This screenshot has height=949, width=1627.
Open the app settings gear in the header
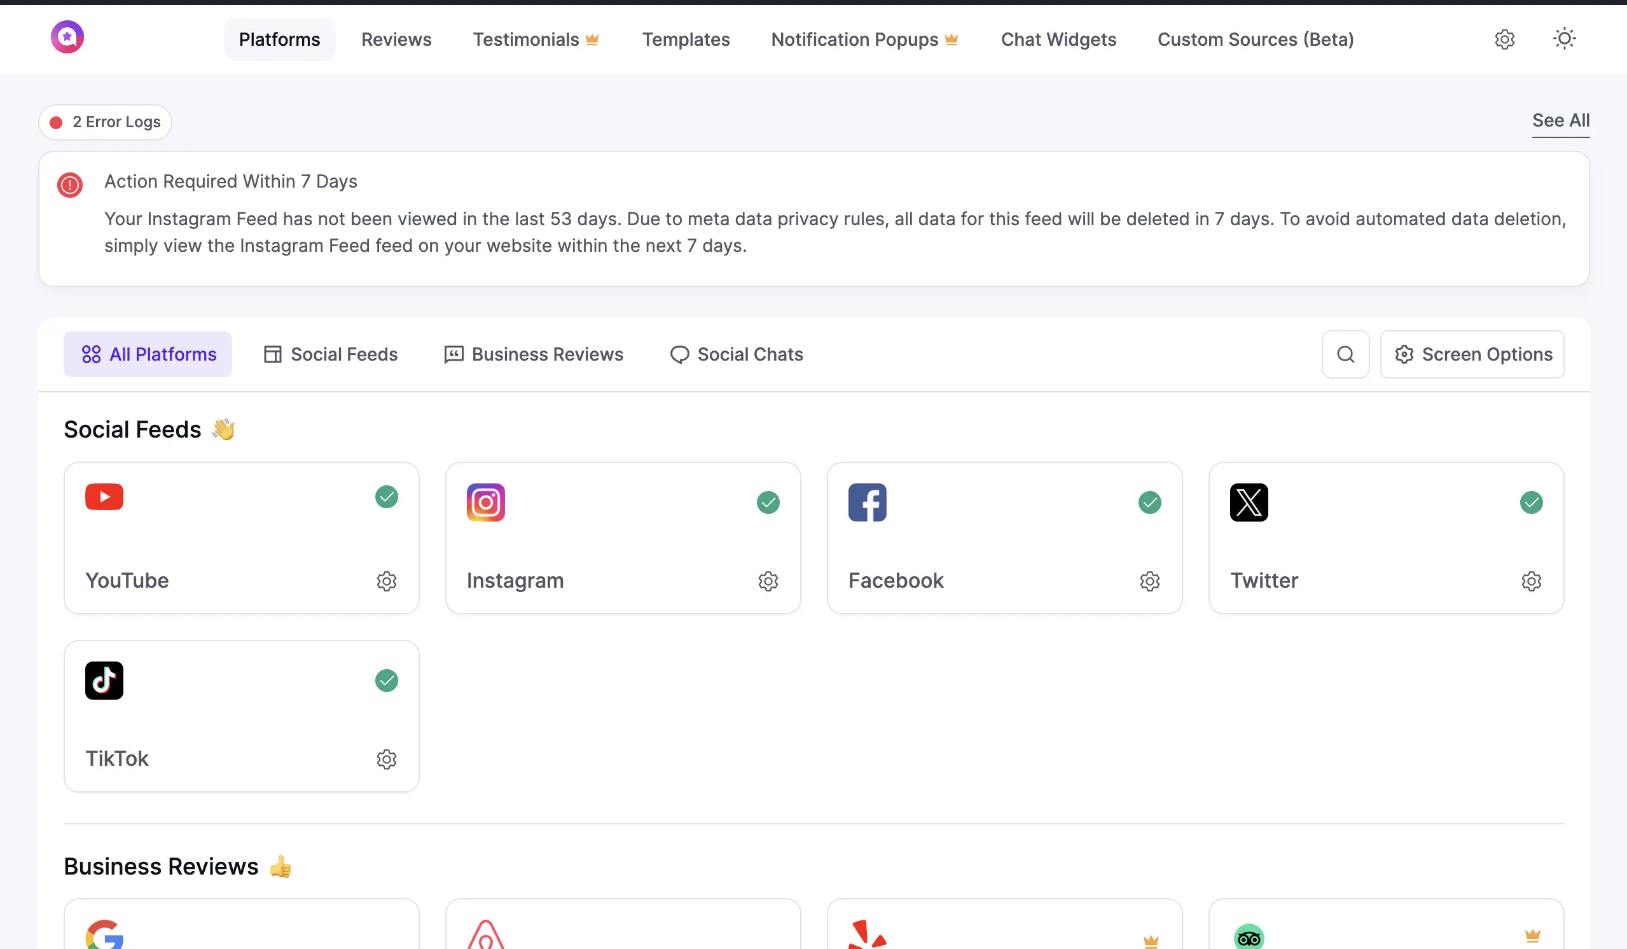[x=1504, y=39]
